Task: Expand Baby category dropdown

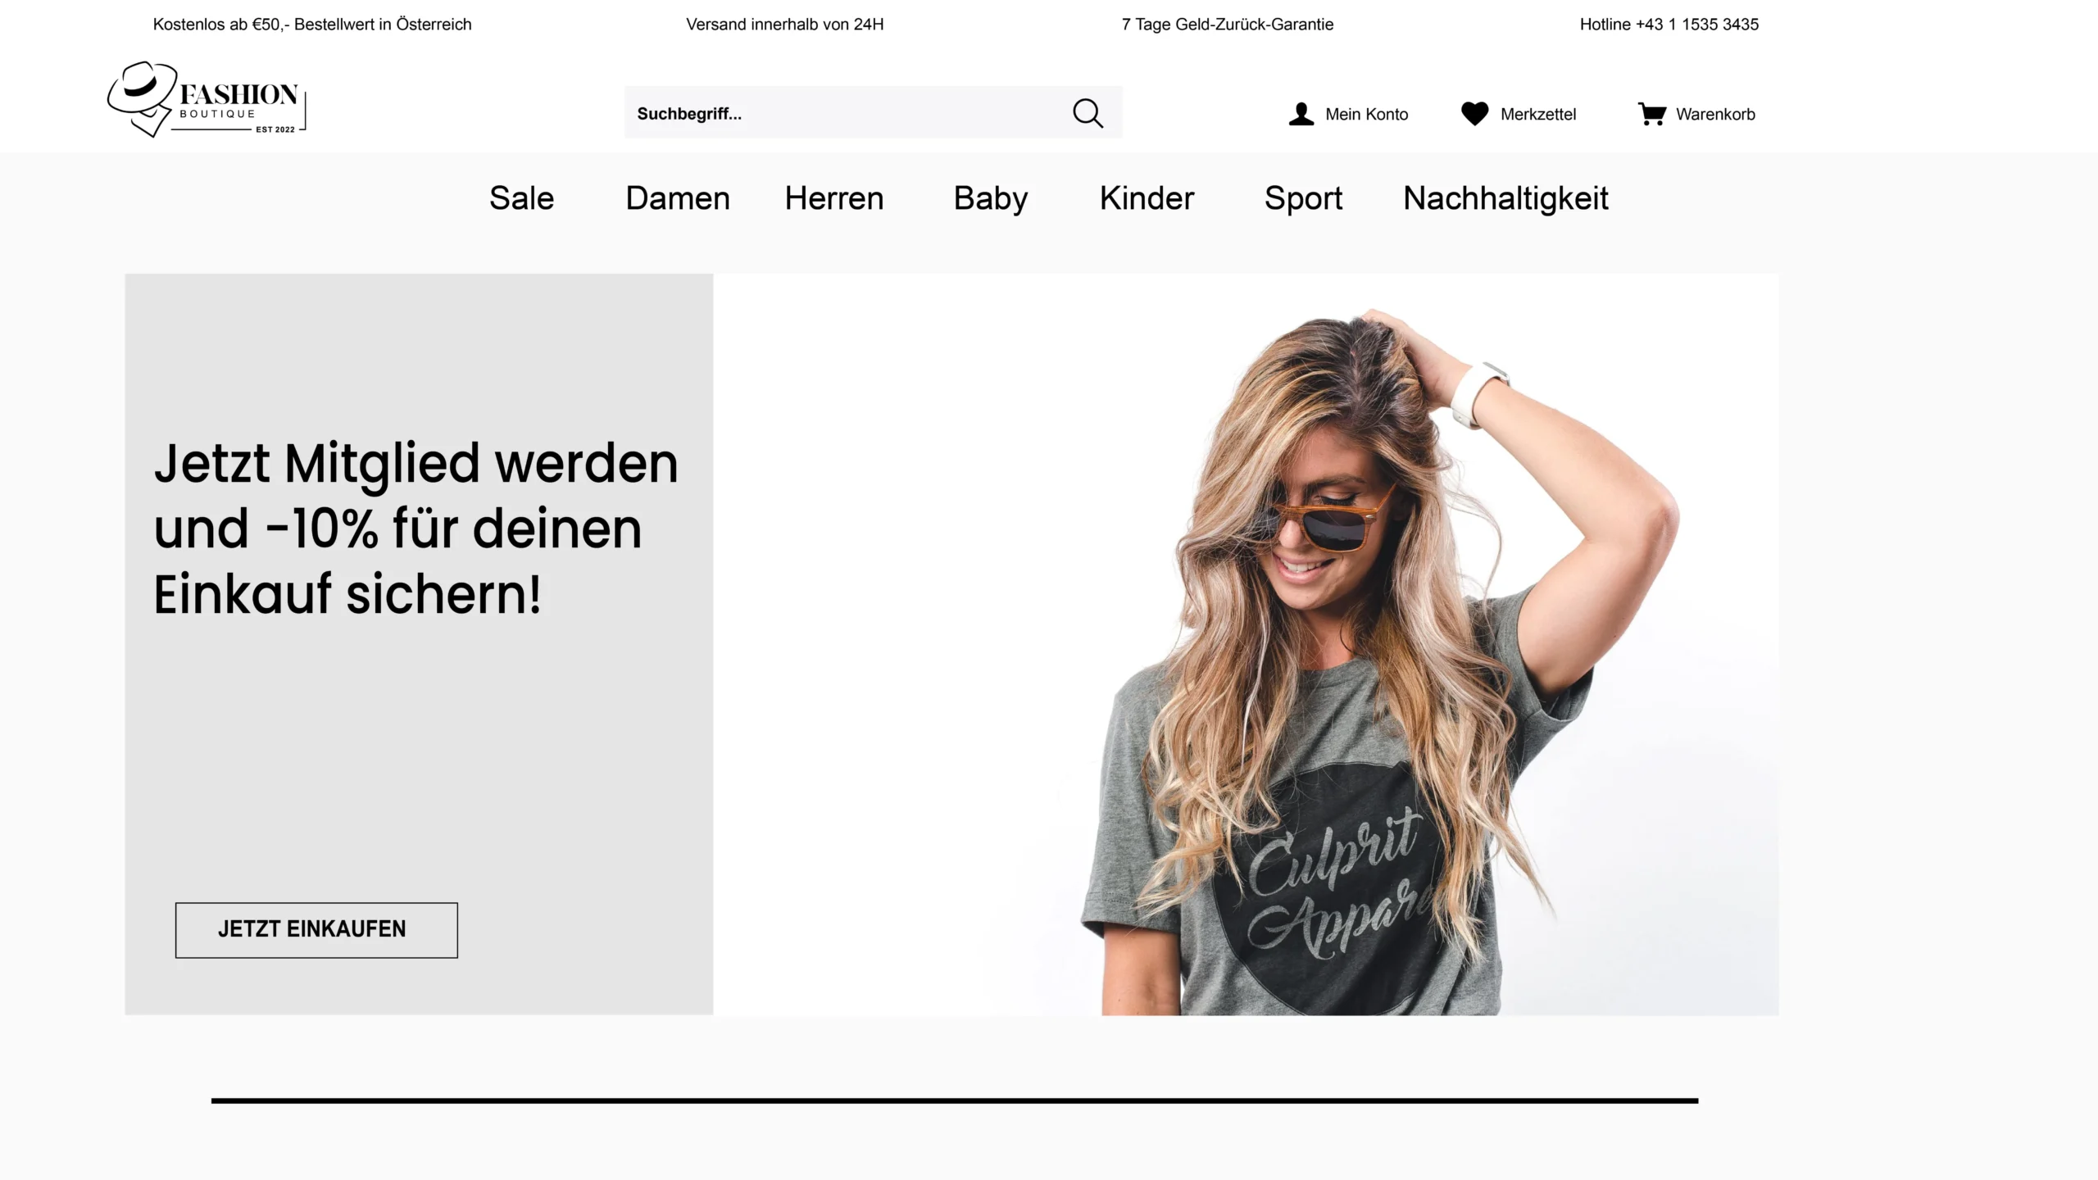Action: [990, 197]
